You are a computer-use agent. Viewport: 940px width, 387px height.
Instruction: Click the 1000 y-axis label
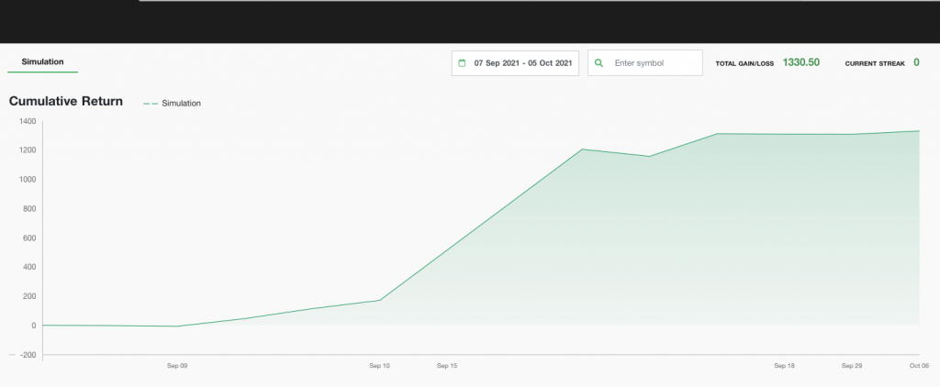pyautogui.click(x=28, y=180)
